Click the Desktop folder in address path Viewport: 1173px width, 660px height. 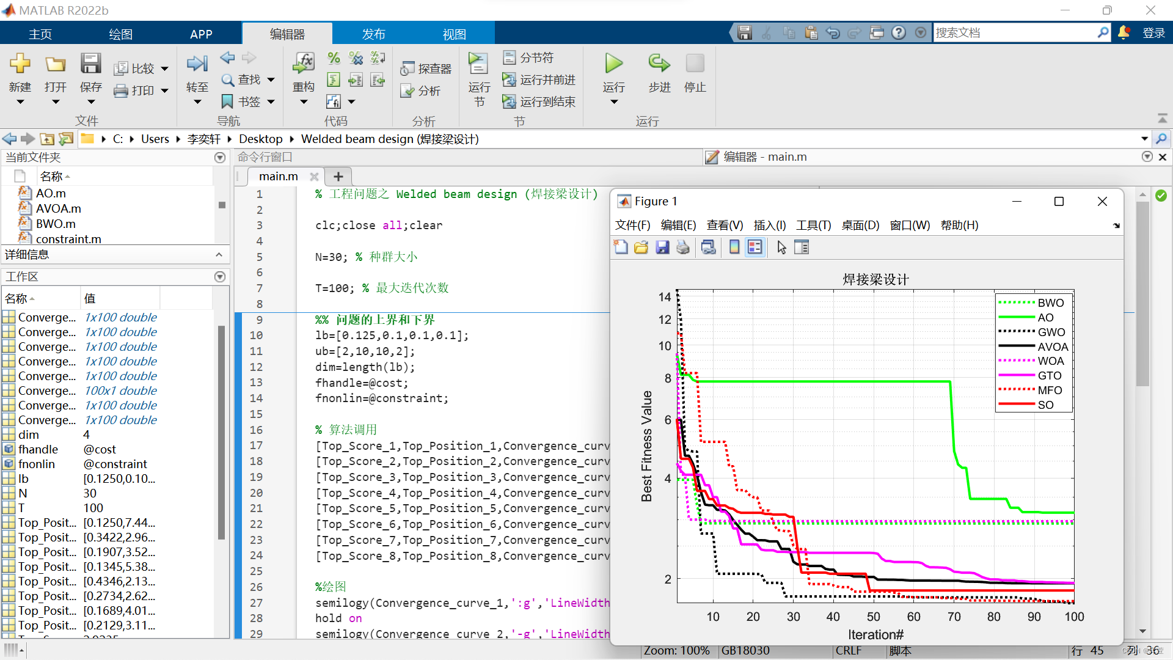tap(261, 139)
